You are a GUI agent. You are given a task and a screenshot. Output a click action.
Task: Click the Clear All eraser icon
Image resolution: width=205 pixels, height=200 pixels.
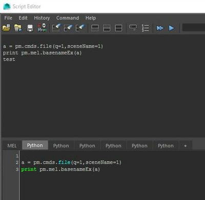(80, 28)
